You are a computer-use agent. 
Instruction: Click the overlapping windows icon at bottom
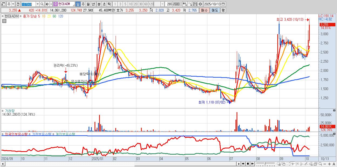283,164
